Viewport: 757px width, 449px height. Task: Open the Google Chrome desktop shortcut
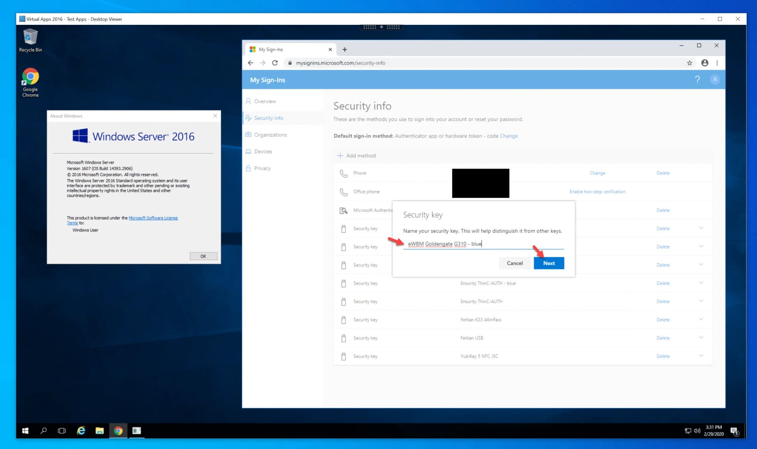(x=30, y=82)
